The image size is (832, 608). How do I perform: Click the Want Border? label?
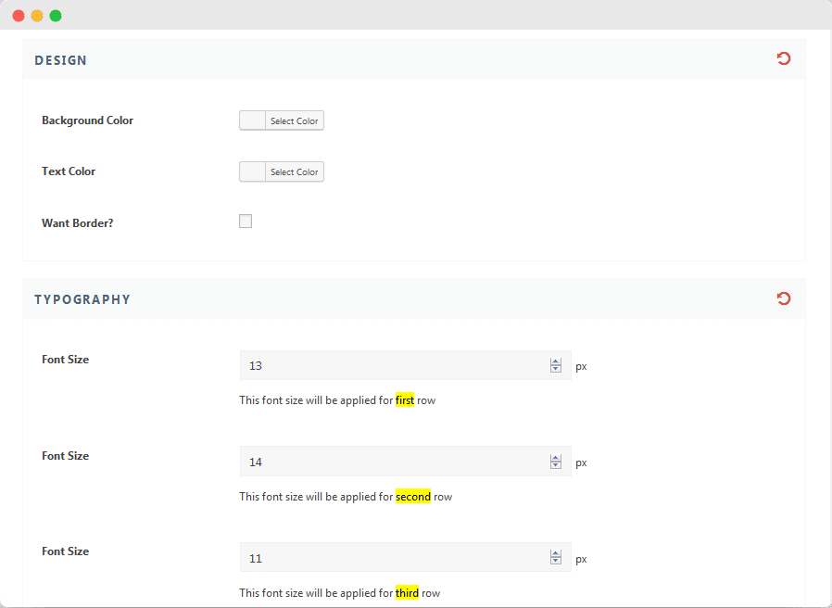coord(78,223)
